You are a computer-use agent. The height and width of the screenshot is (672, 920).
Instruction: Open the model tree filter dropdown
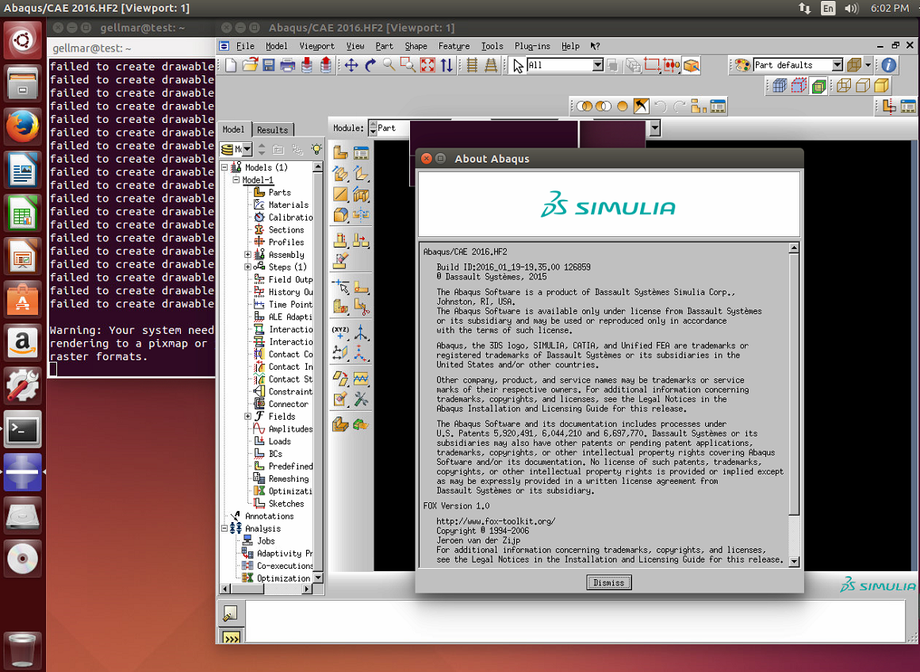tap(247, 149)
